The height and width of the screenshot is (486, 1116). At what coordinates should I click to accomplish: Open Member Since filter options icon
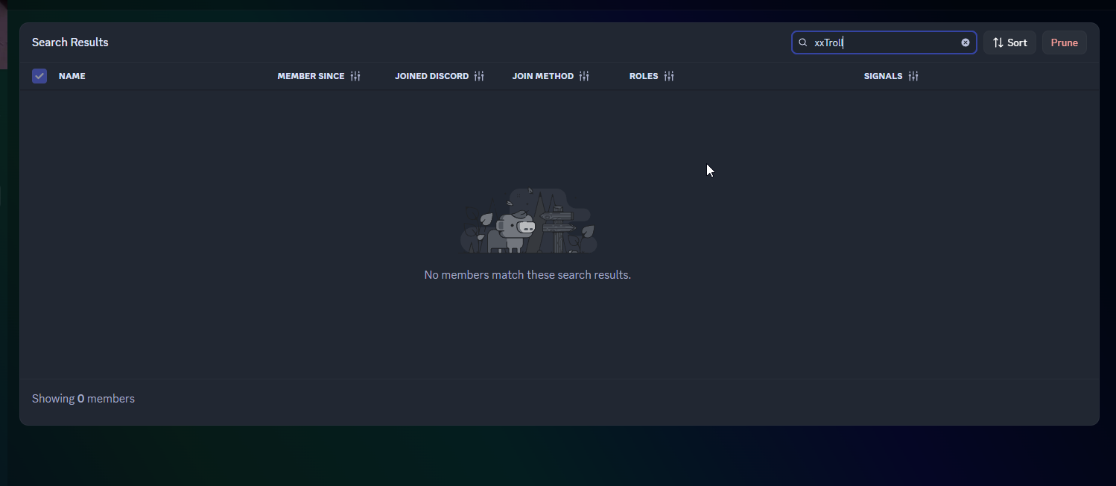[x=355, y=76]
